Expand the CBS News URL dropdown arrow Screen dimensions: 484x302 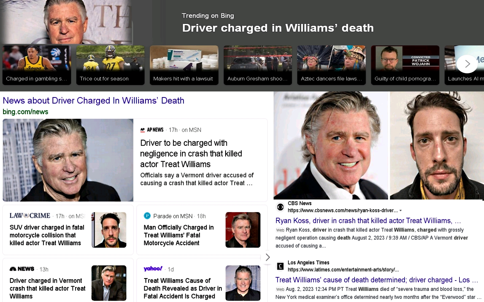pyautogui.click(x=401, y=211)
